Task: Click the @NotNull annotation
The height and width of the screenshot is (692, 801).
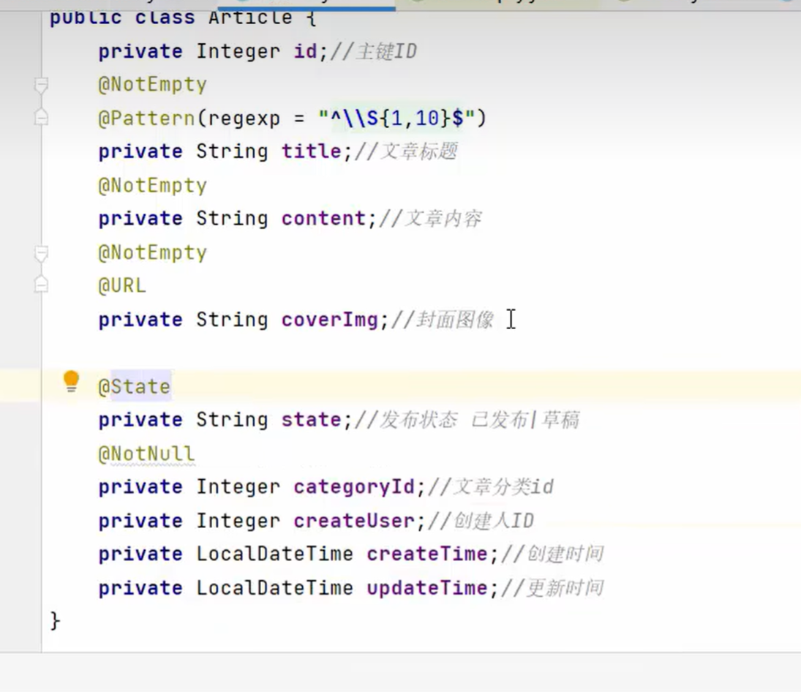Action: tap(146, 454)
